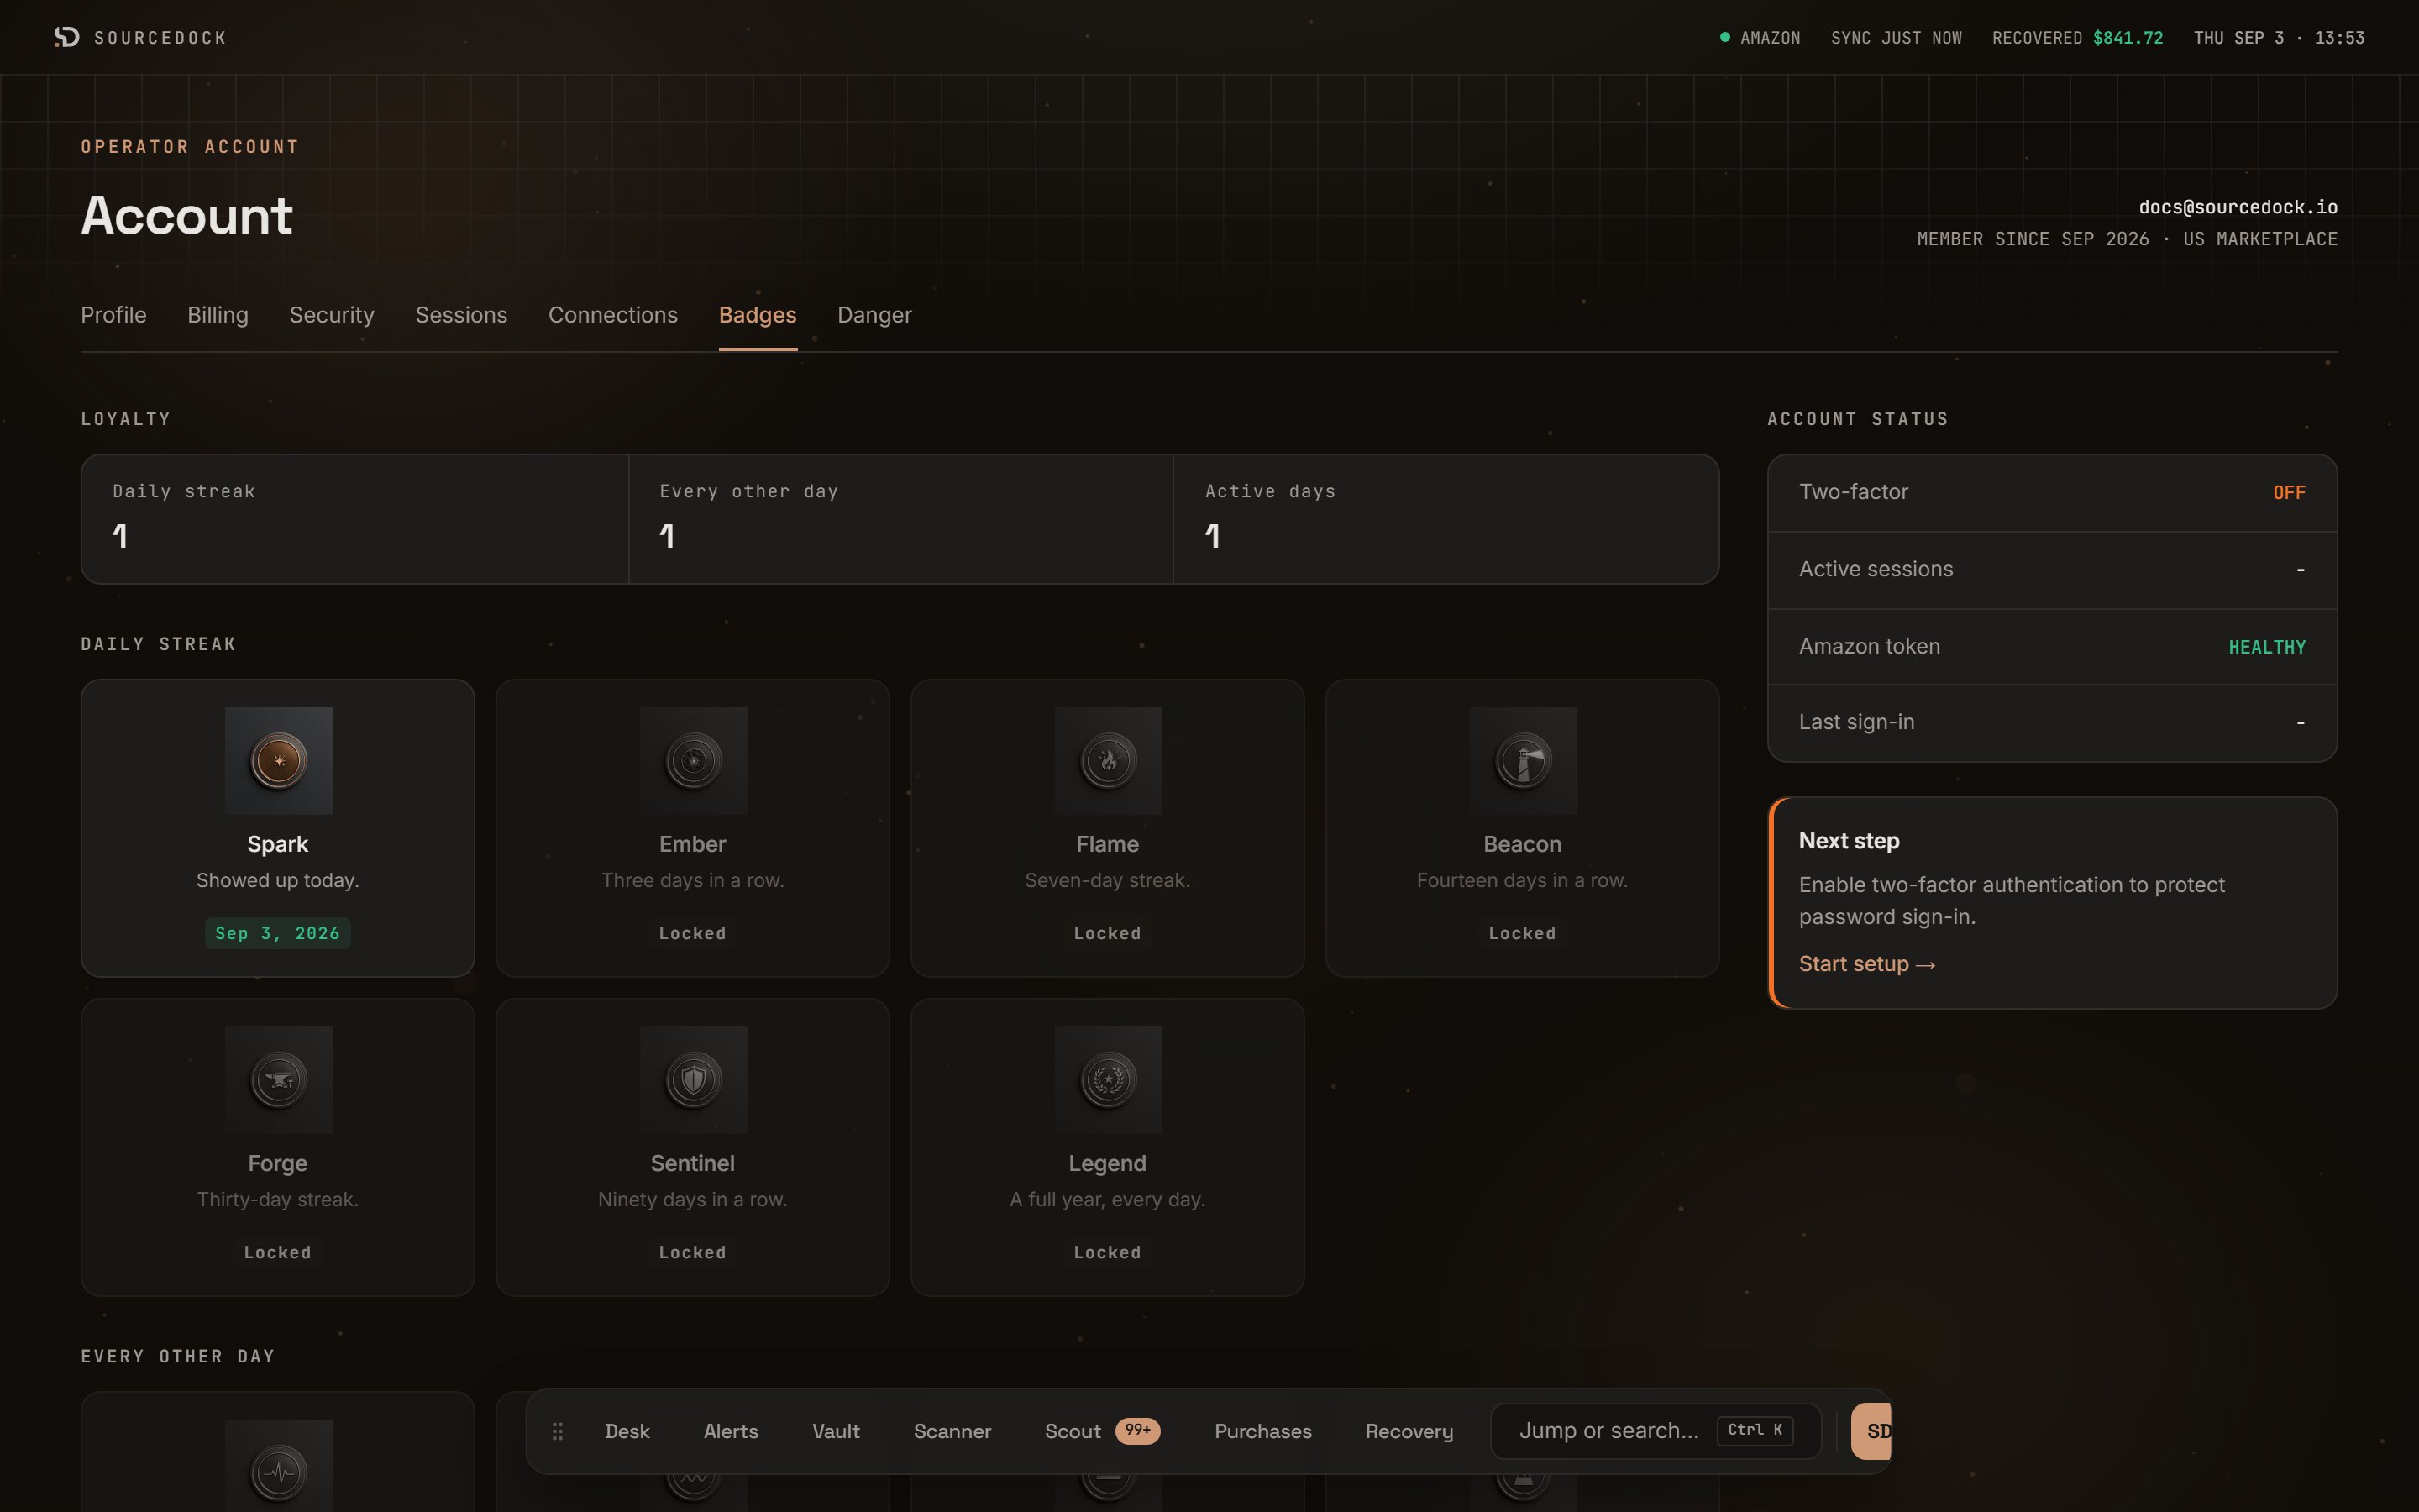Open the Connections tab
The height and width of the screenshot is (1512, 2419).
click(613, 315)
